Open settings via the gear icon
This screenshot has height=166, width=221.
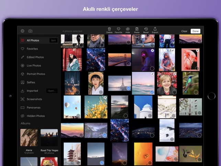point(22,31)
